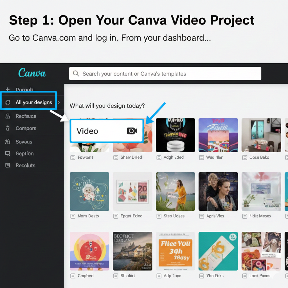288x288 pixels.
Task: Click the magnifier icon in the search bar
Action: [x=76, y=73]
